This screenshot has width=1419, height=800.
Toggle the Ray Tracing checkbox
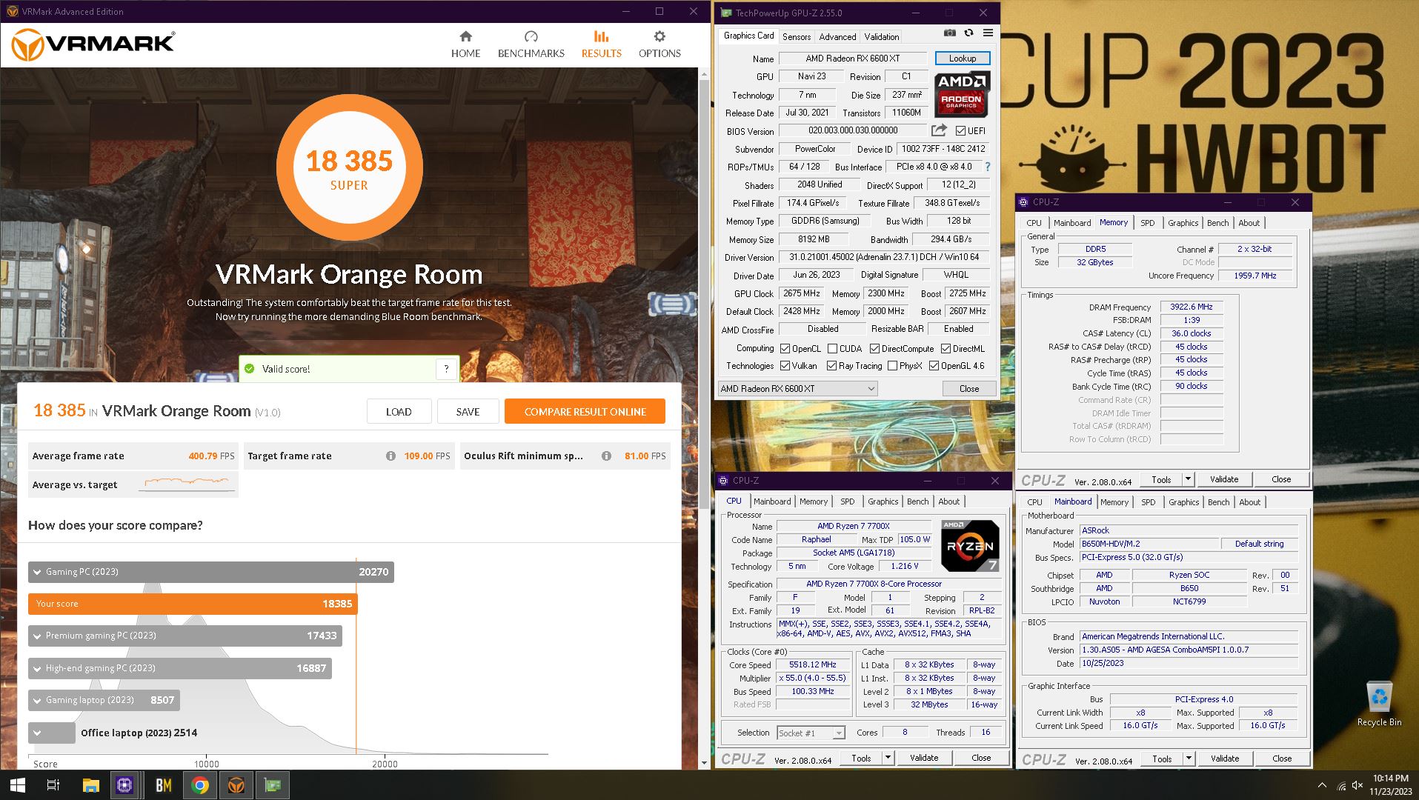coord(832,366)
